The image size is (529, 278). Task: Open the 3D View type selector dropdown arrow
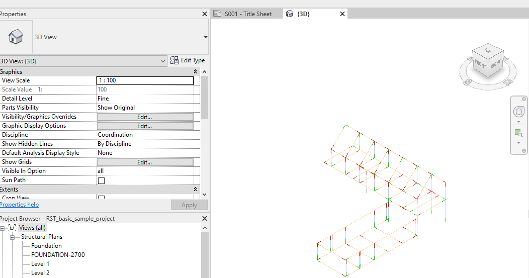pos(205,37)
